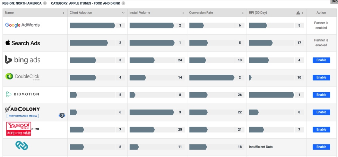Click the teal chain-link partner logo
Image resolution: width=338 pixels, height=157 pixels.
[x=22, y=146]
